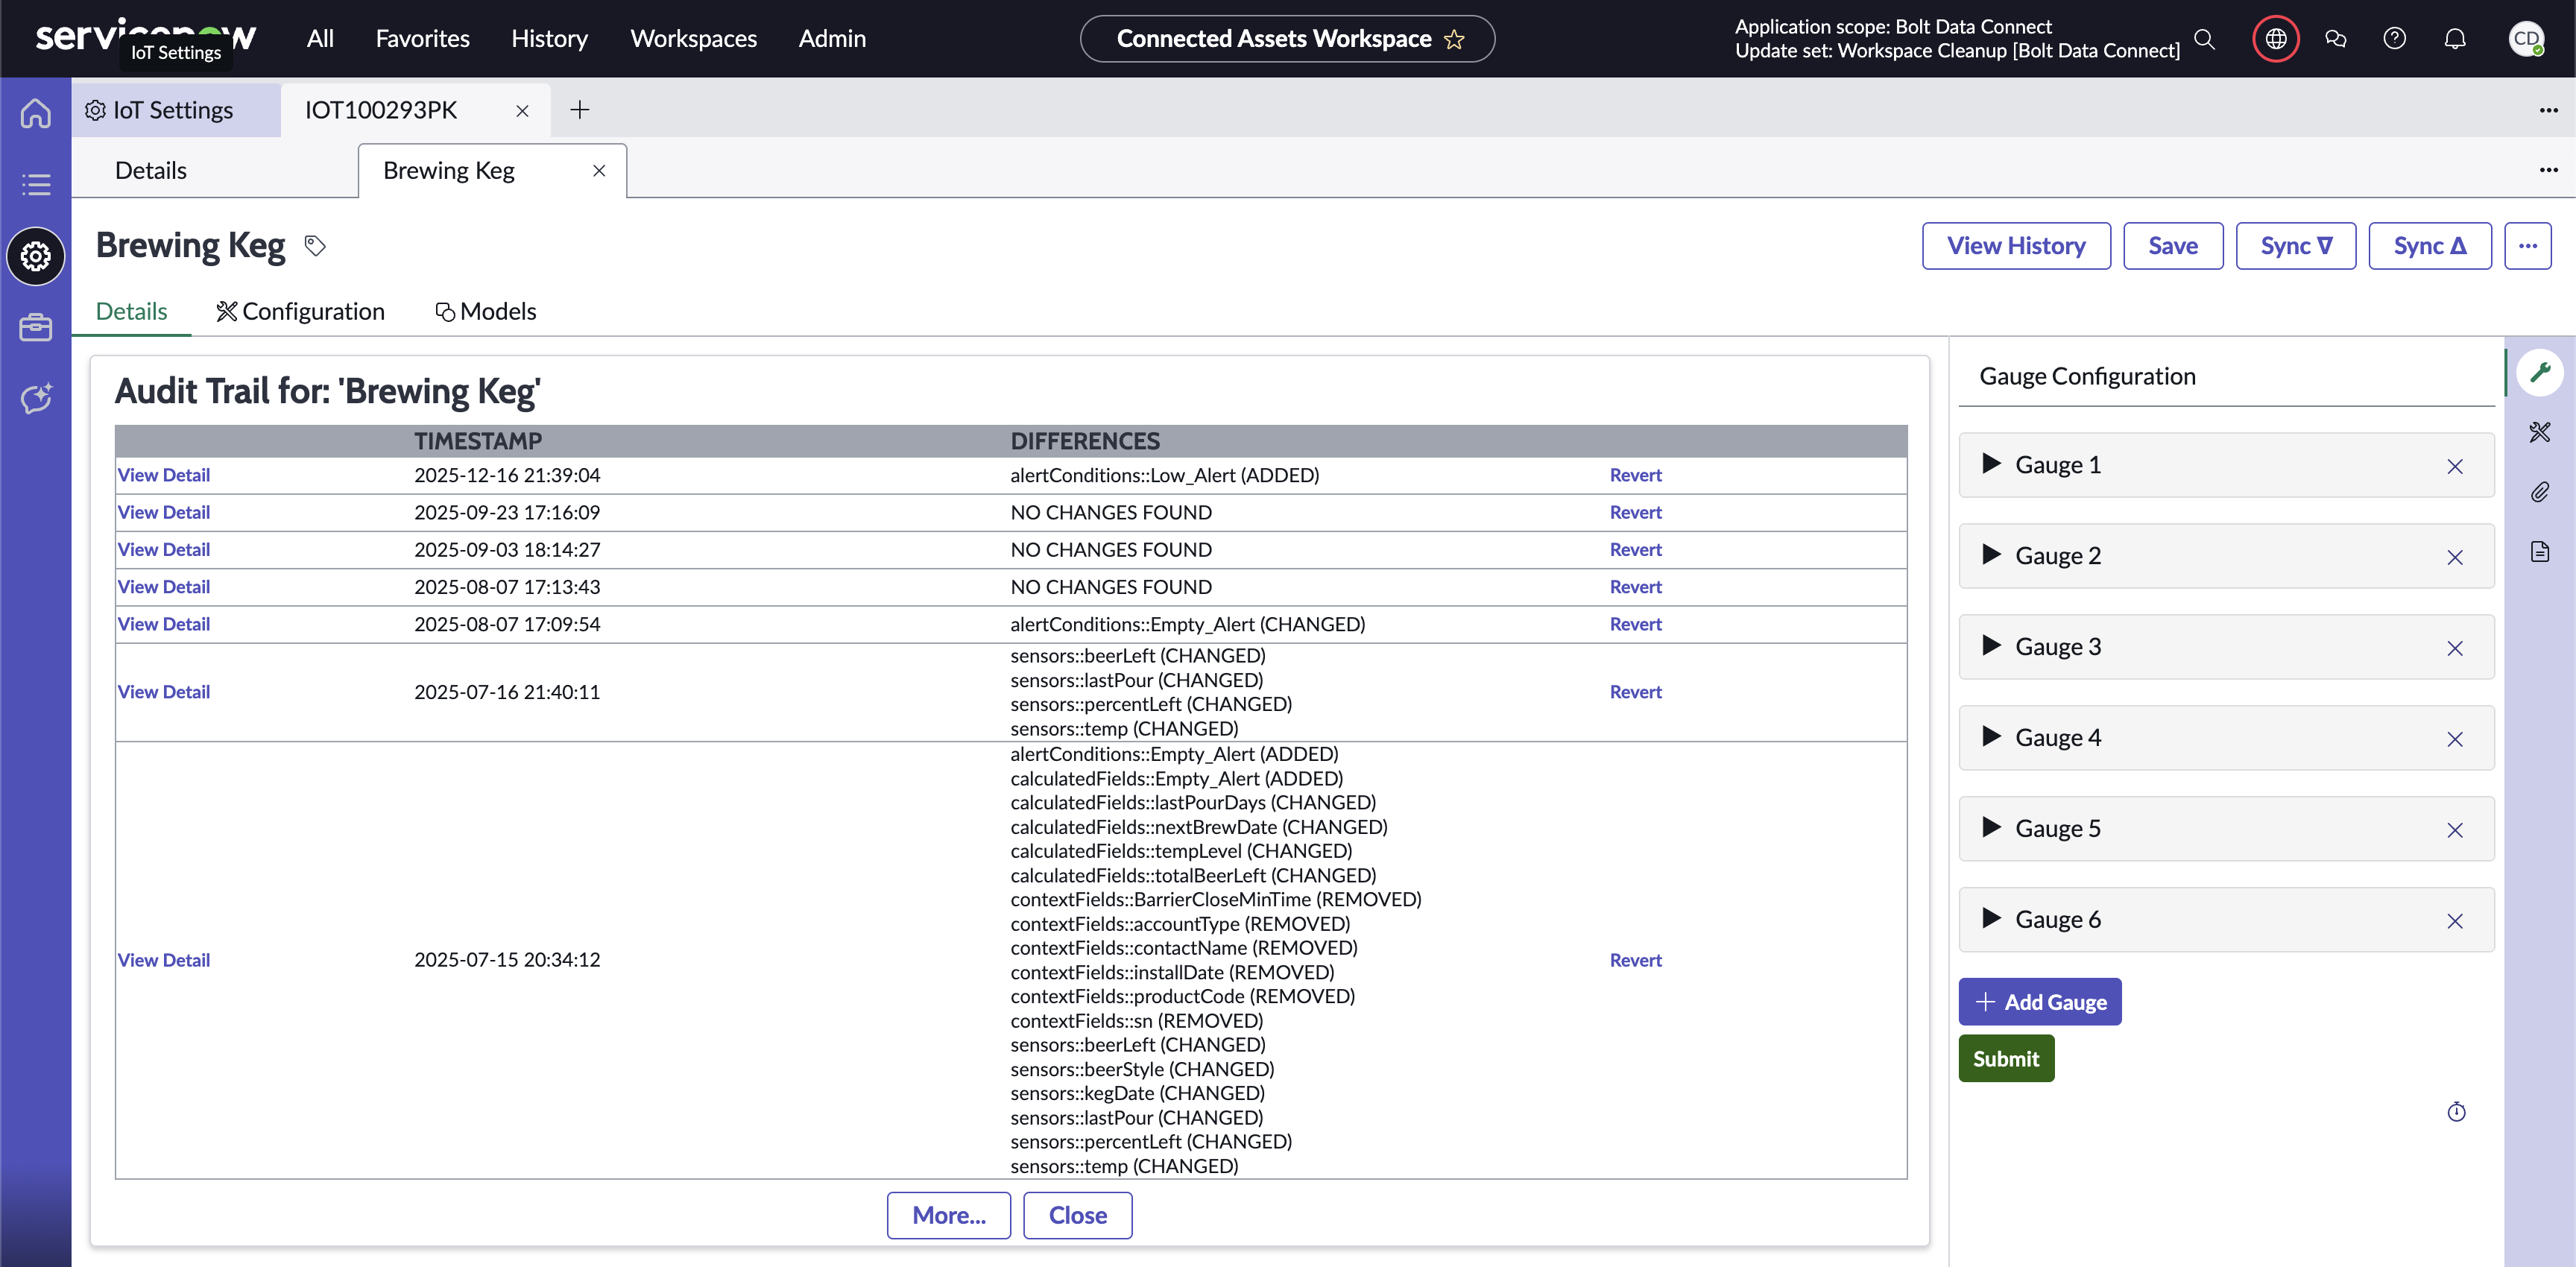Open the paperclip attachments icon
2576x1267 pixels.
pyautogui.click(x=2540, y=492)
